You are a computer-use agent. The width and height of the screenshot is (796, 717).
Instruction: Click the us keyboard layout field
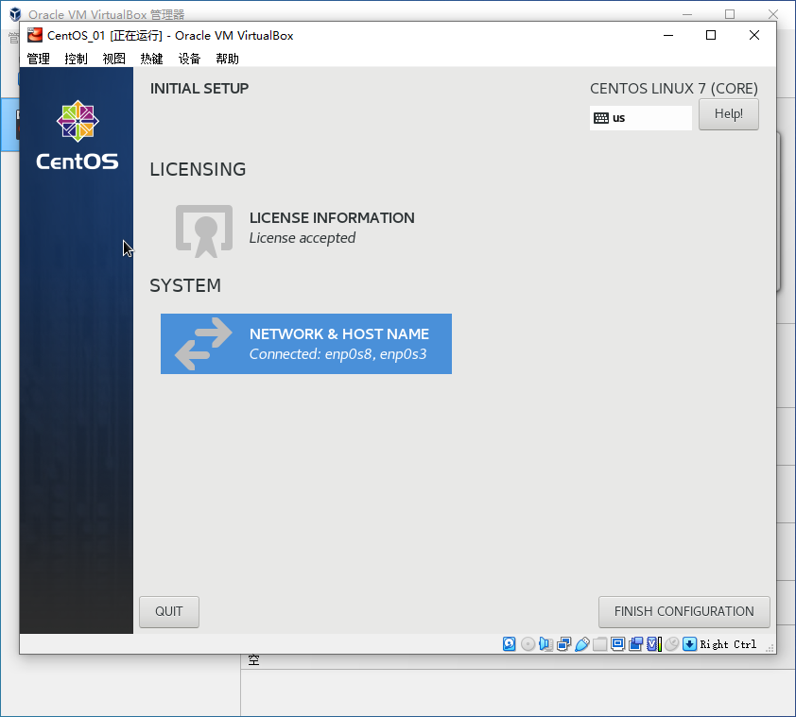[x=641, y=118]
